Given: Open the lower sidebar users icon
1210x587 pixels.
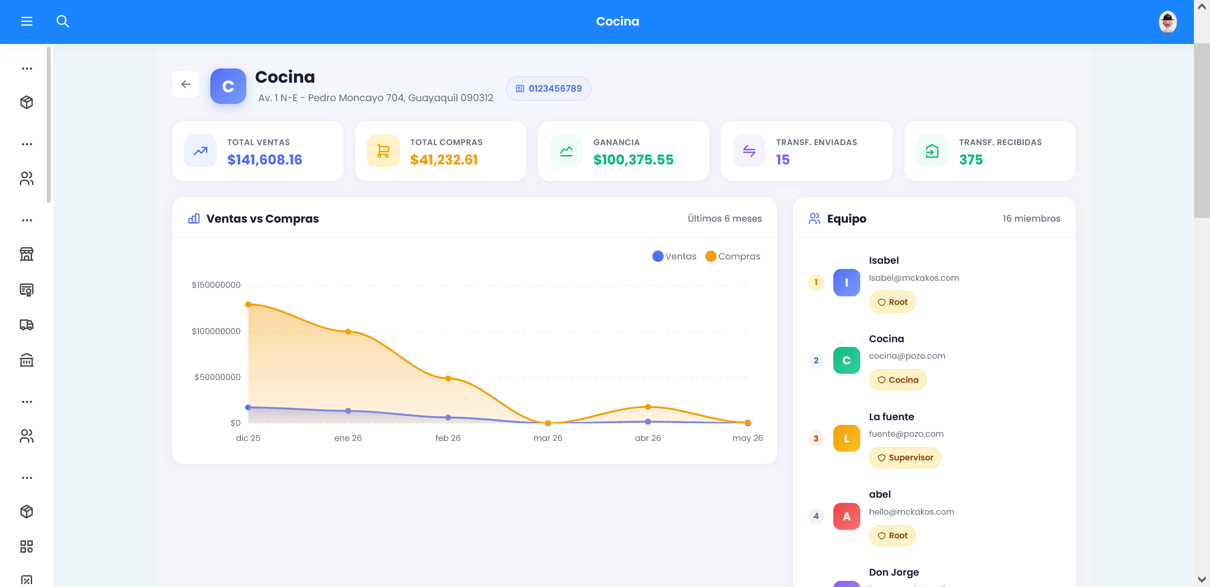Looking at the screenshot, I should [x=26, y=436].
